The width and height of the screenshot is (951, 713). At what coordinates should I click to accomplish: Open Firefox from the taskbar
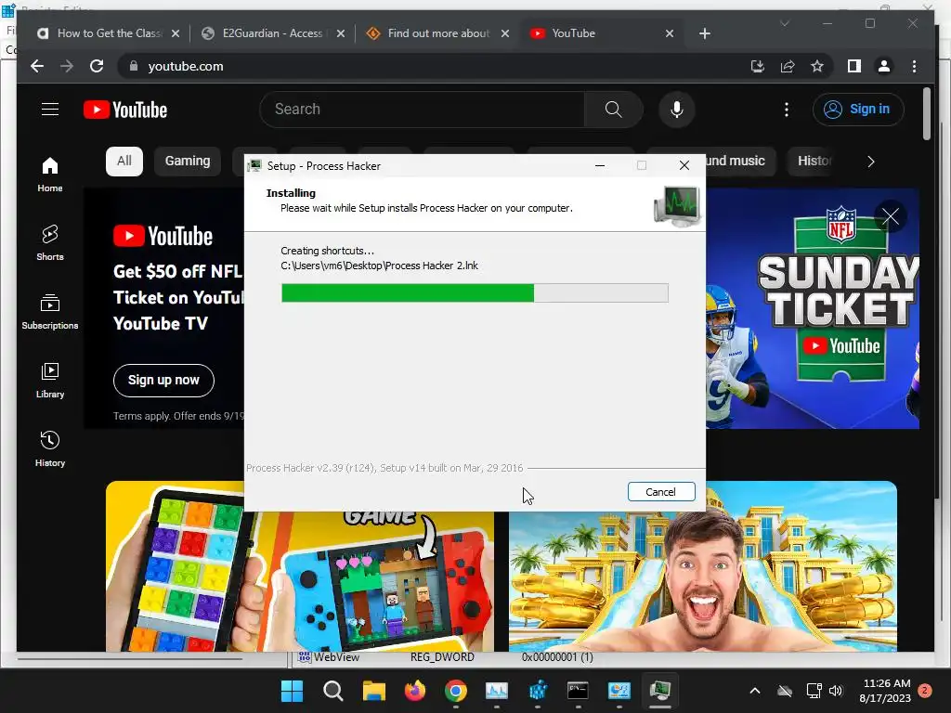pos(415,691)
